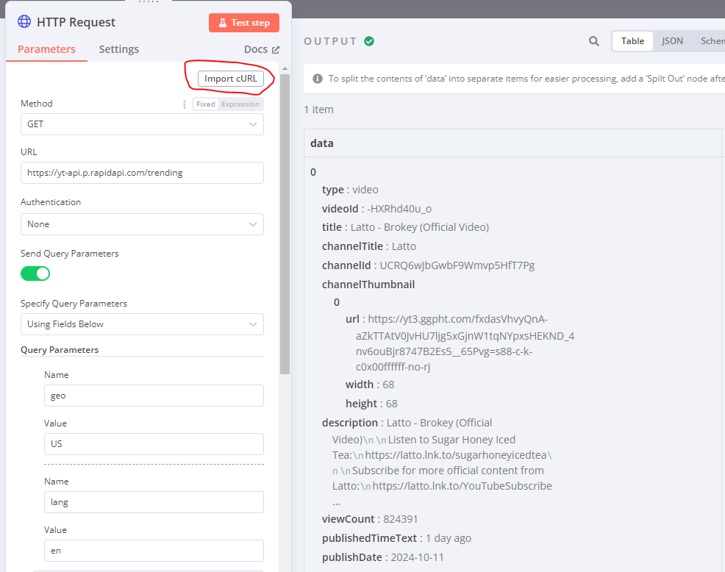Click the Method options three-dot icon
Image resolution: width=725 pixels, height=572 pixels.
(185, 104)
